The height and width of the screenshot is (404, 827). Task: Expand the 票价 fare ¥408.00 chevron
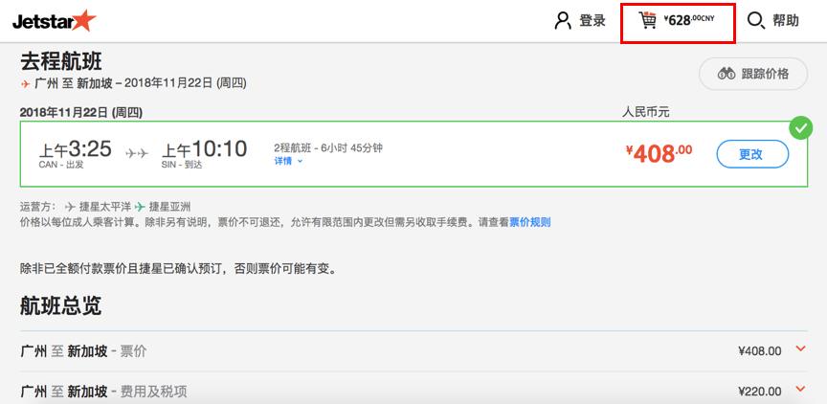[x=800, y=348]
